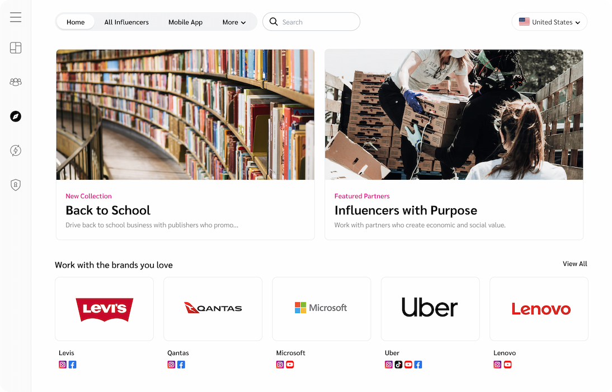Focus the Search input field
Viewport: 612px width, 392px height.
pos(318,22)
